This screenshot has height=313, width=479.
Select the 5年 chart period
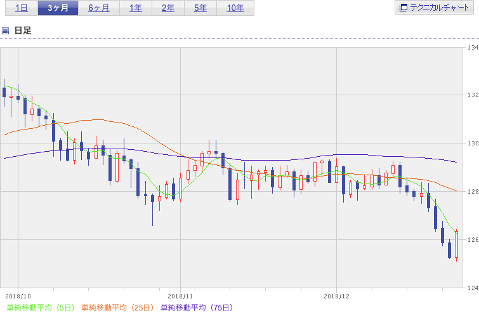(200, 8)
